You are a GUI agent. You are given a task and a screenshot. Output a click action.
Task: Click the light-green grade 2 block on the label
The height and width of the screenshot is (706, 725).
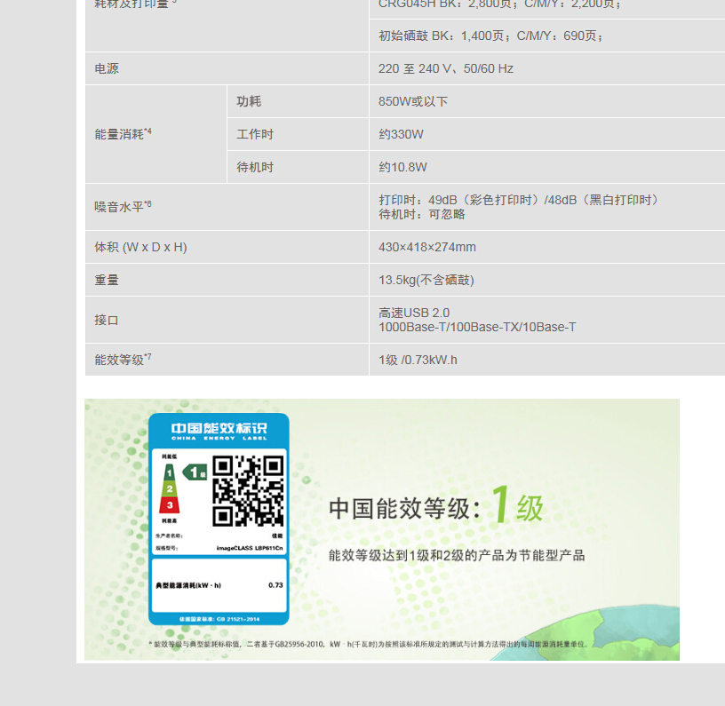click(x=170, y=488)
